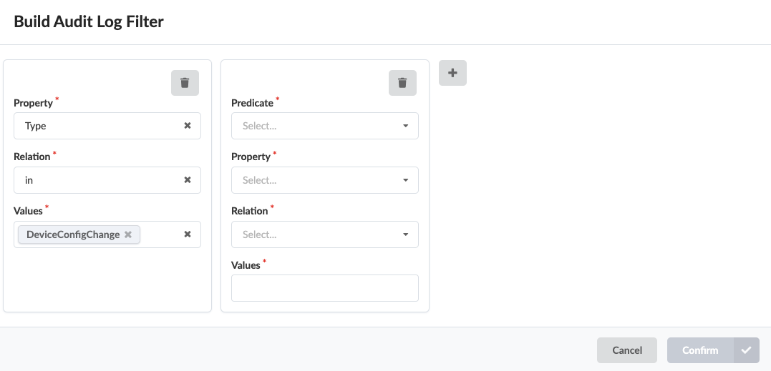This screenshot has height=371, width=771.
Task: Remove the DeviceConfigChange value tag
Action: point(128,234)
